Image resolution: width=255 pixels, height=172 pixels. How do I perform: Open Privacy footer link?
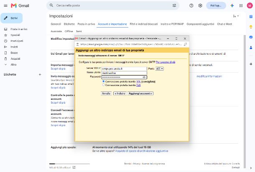(x=137, y=164)
